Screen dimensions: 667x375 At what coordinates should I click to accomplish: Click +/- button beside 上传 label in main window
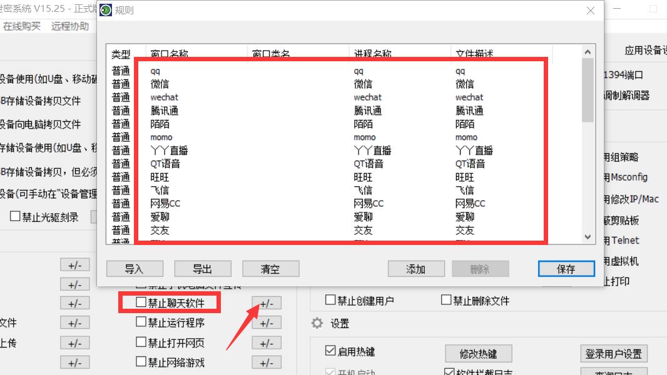75,343
